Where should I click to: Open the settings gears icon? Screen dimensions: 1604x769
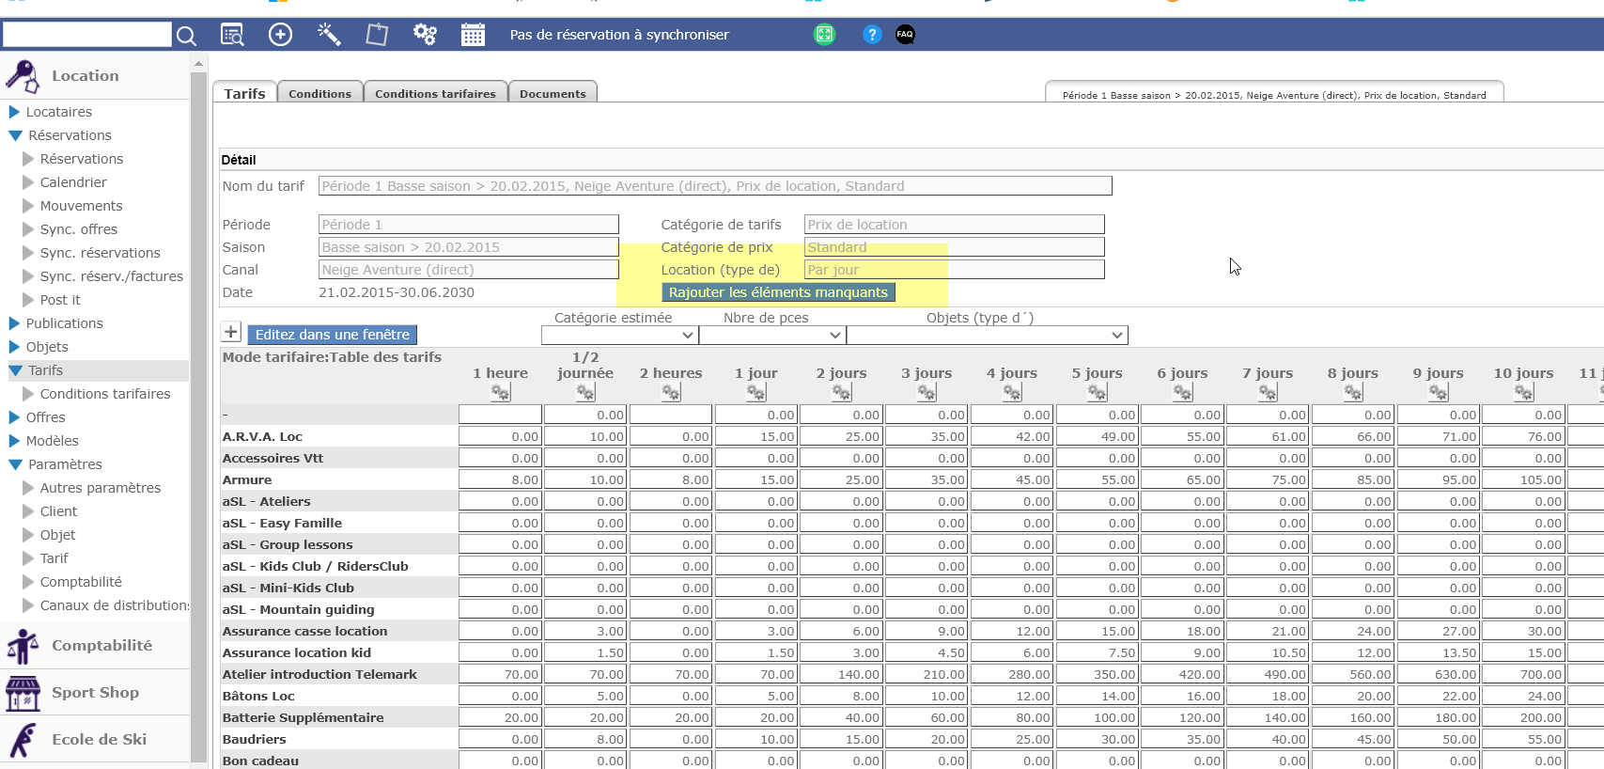point(425,35)
